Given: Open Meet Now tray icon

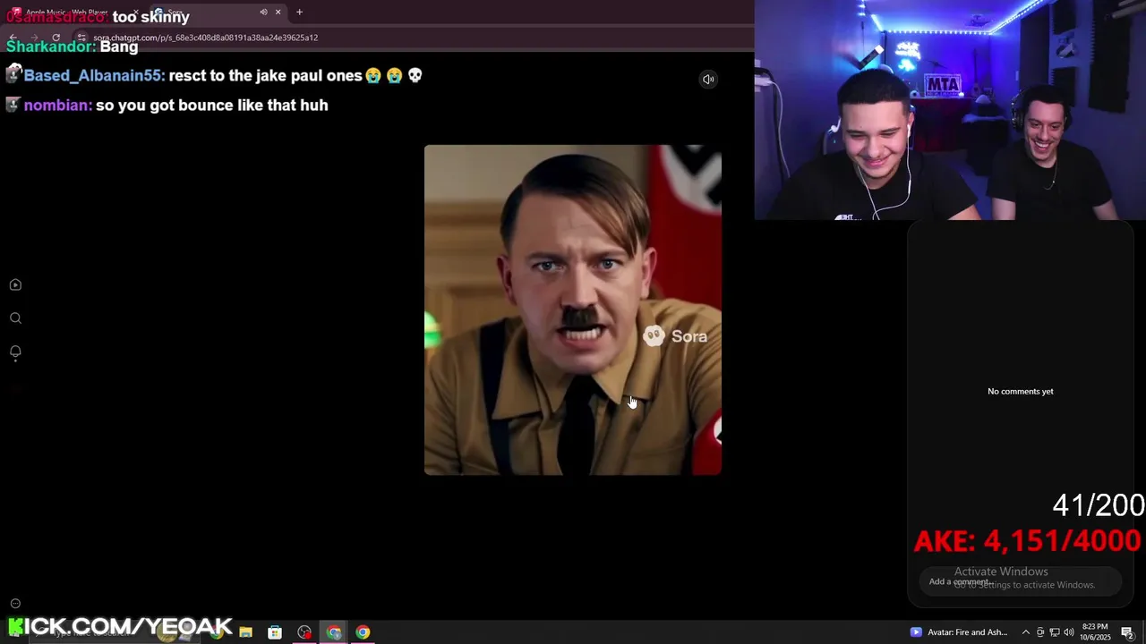Looking at the screenshot, I should (x=1040, y=632).
